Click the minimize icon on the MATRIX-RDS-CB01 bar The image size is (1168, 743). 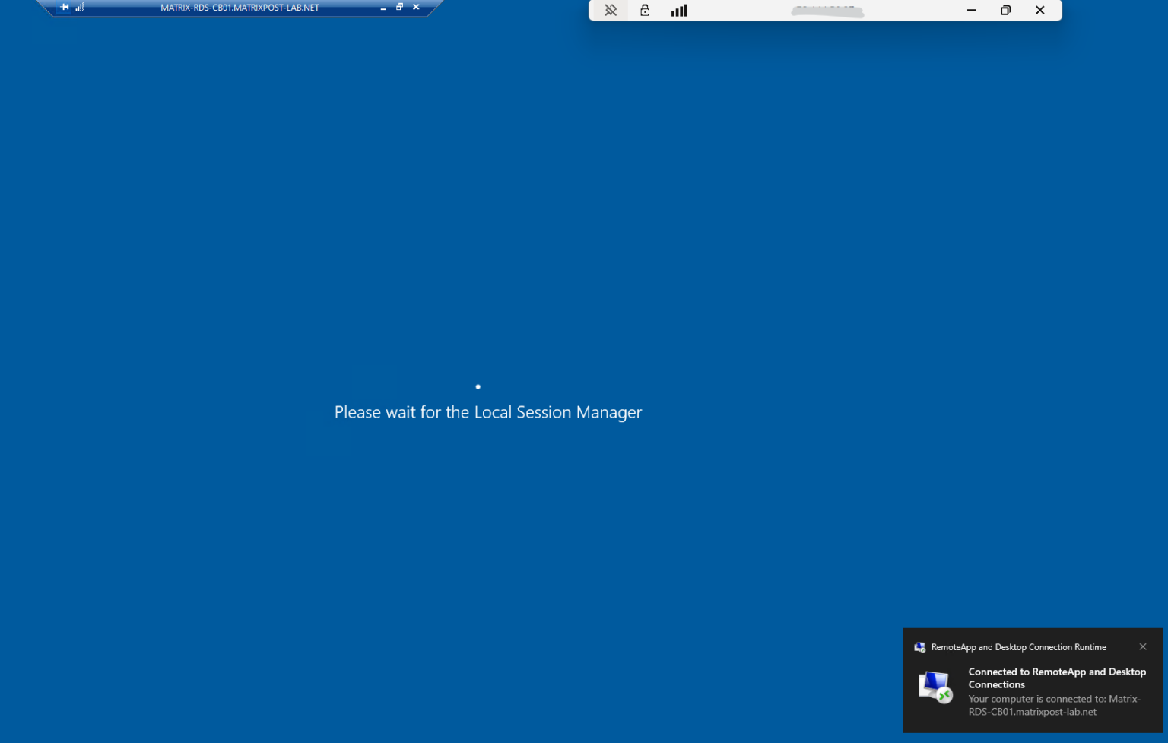click(383, 7)
